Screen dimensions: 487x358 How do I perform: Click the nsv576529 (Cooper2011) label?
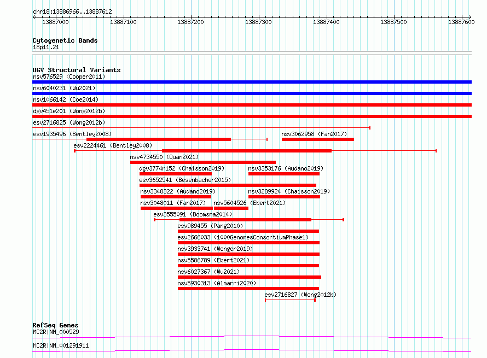coord(69,77)
